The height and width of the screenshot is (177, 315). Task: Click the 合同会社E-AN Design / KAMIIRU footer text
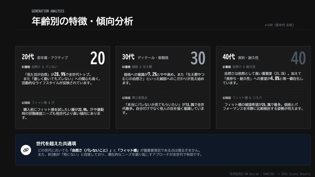pyautogui.click(x=252, y=174)
